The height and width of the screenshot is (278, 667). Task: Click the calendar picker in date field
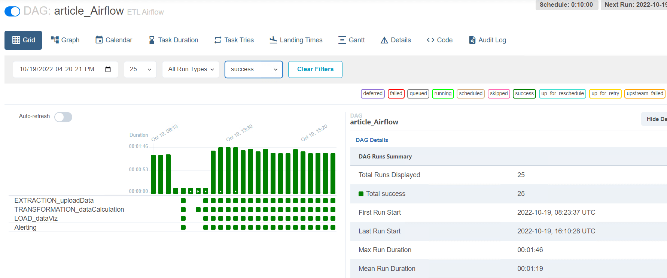[x=108, y=69]
